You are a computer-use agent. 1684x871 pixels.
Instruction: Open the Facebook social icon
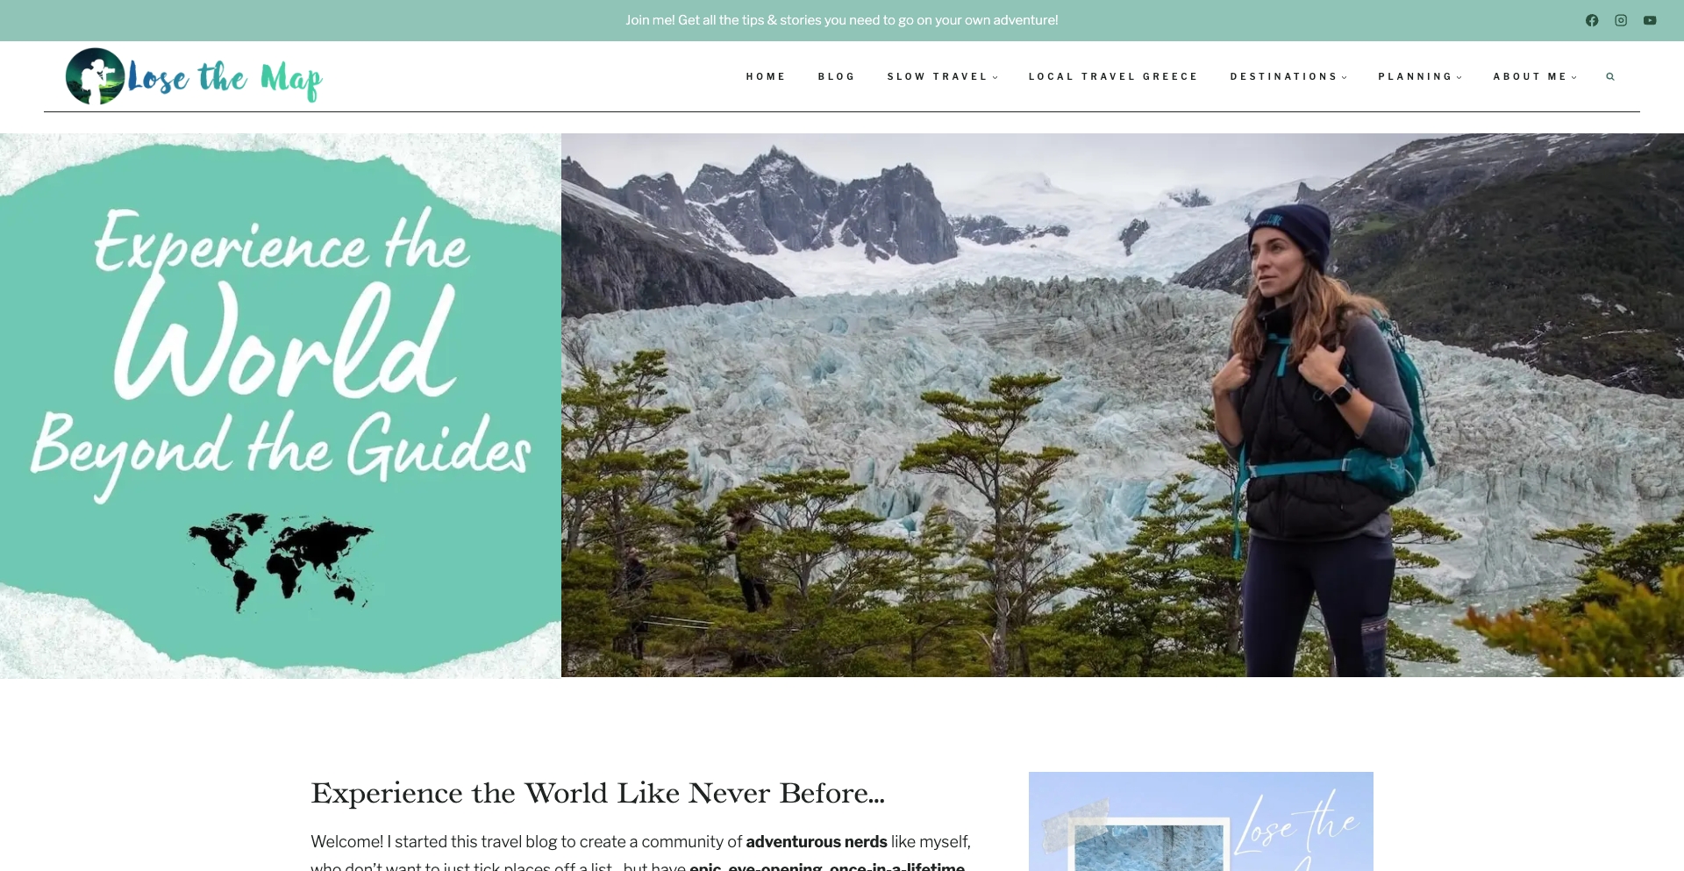pyautogui.click(x=1592, y=20)
